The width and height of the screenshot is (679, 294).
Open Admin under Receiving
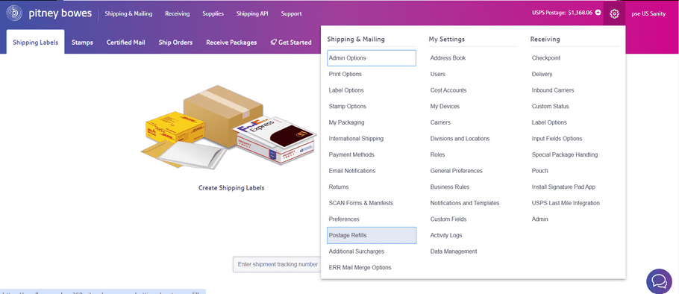coord(539,219)
